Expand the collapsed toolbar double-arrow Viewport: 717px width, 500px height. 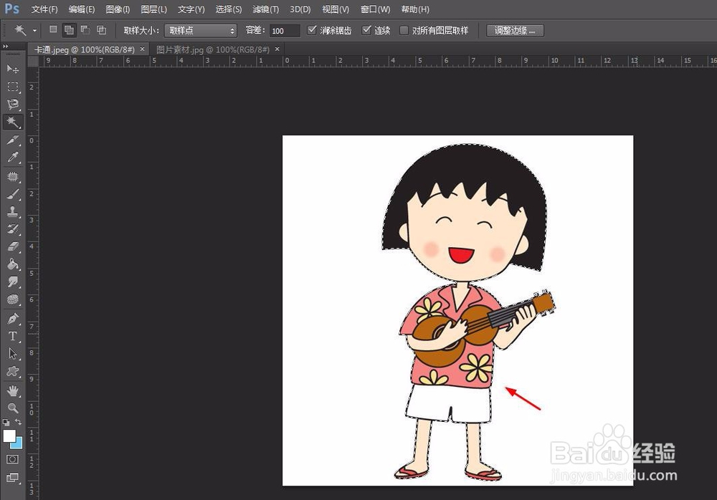6,46
